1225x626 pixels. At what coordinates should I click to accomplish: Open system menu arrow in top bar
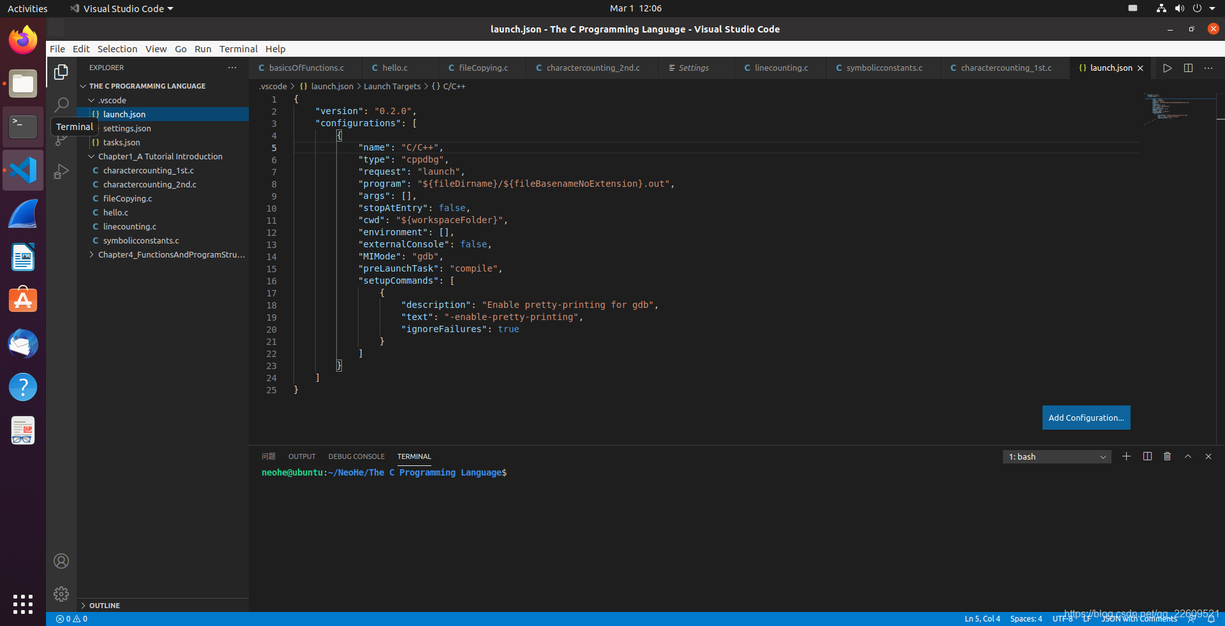(x=1212, y=8)
